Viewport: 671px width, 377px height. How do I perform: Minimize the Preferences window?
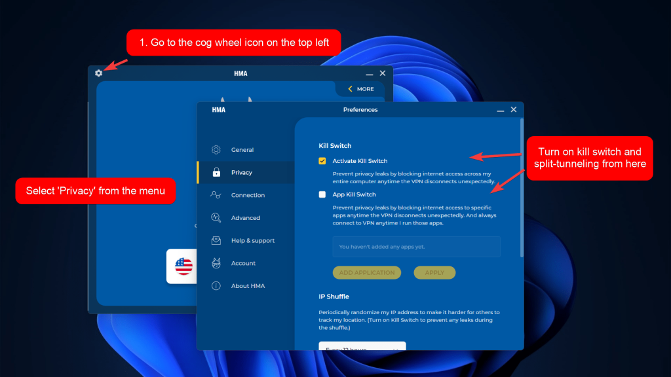pos(500,110)
